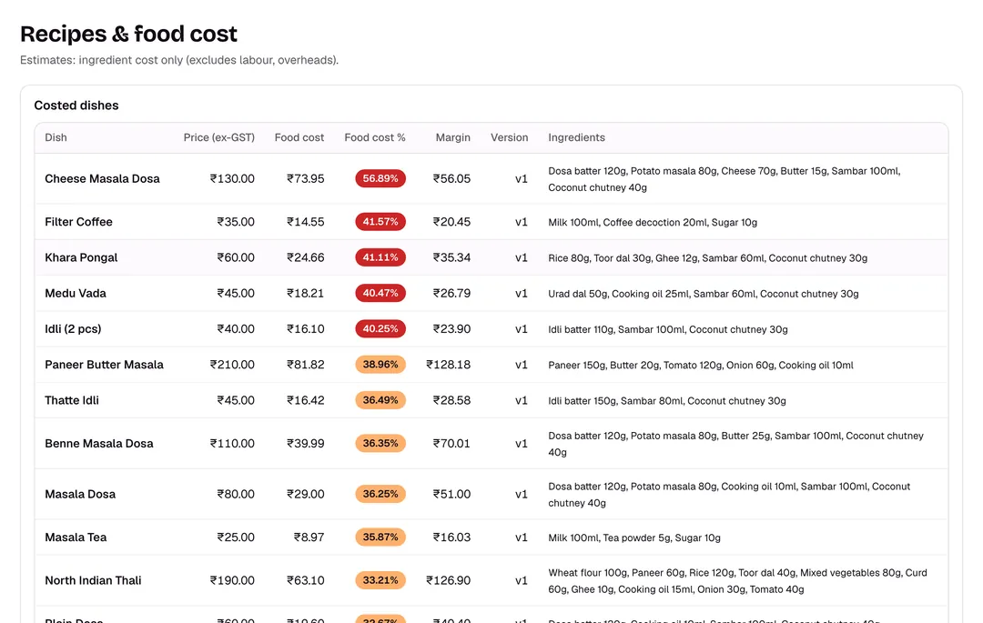983x623 pixels.
Task: Click the Version column header
Action: 509,137
